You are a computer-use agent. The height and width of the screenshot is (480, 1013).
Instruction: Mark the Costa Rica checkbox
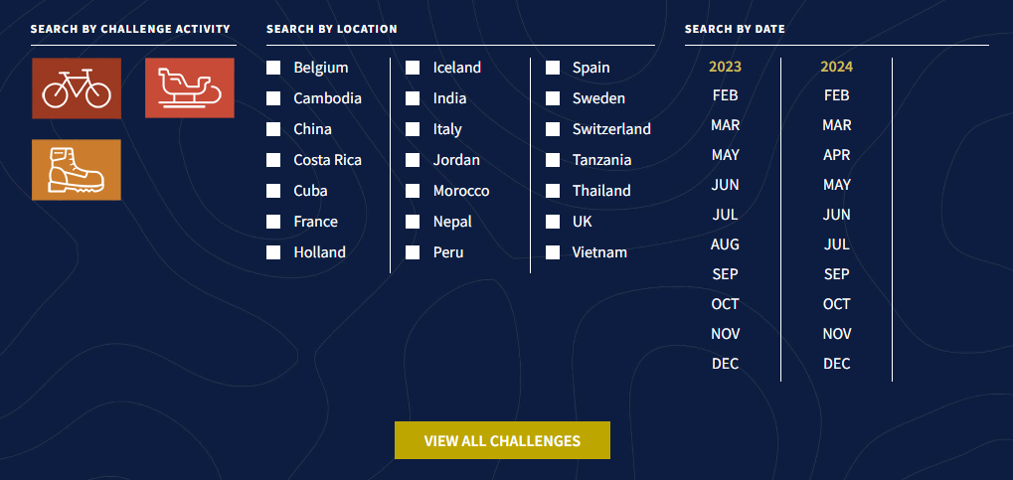pos(273,160)
